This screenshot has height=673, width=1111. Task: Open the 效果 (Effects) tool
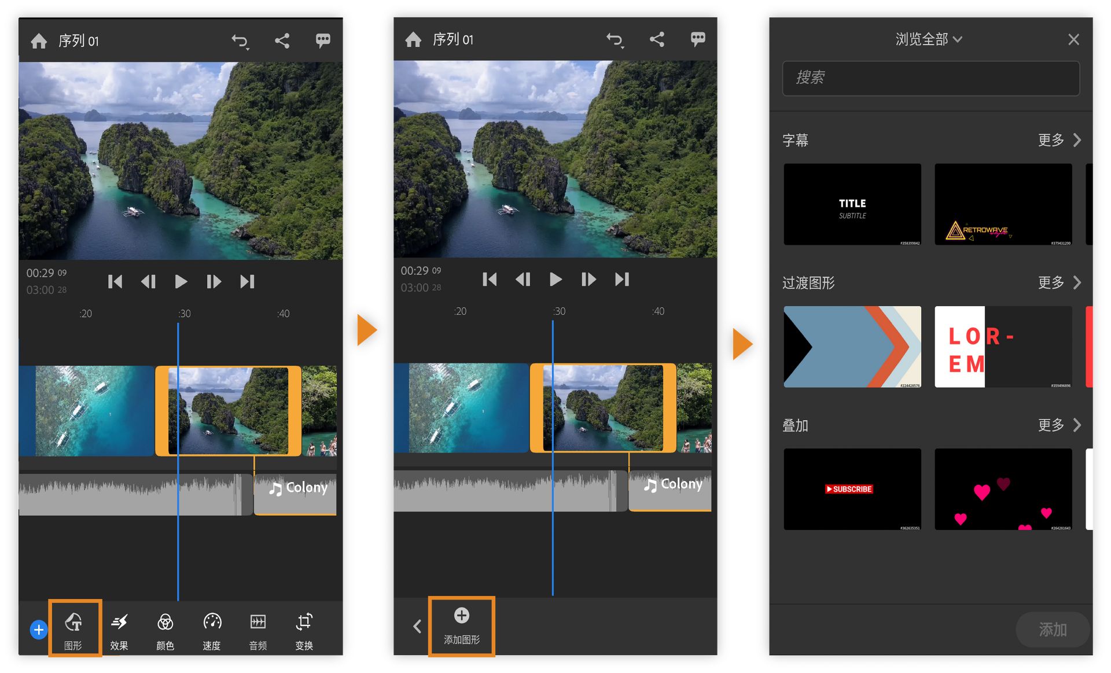coord(119,630)
